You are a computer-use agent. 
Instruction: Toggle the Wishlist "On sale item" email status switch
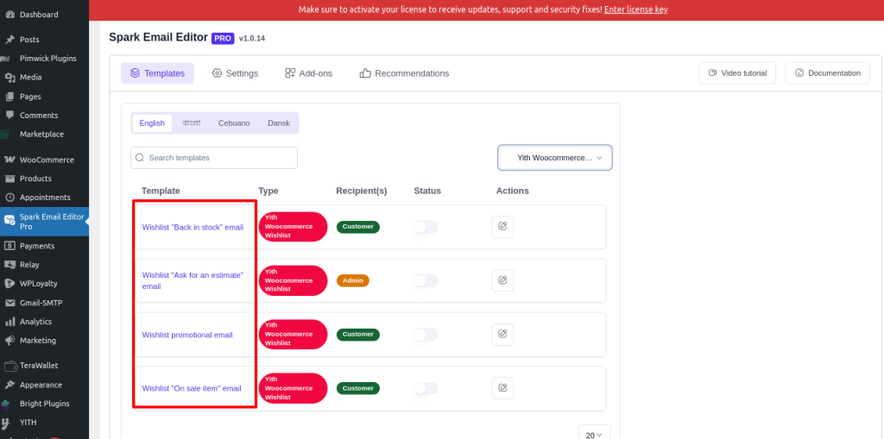[426, 388]
